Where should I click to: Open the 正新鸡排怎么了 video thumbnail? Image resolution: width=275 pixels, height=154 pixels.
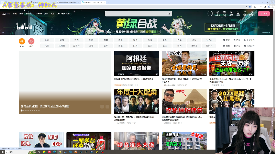coord(232,64)
